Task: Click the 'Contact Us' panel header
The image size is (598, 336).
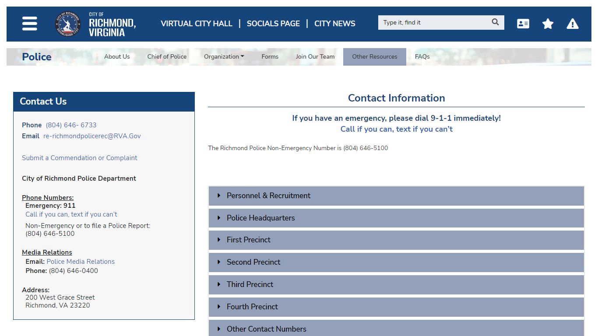Action: click(104, 101)
